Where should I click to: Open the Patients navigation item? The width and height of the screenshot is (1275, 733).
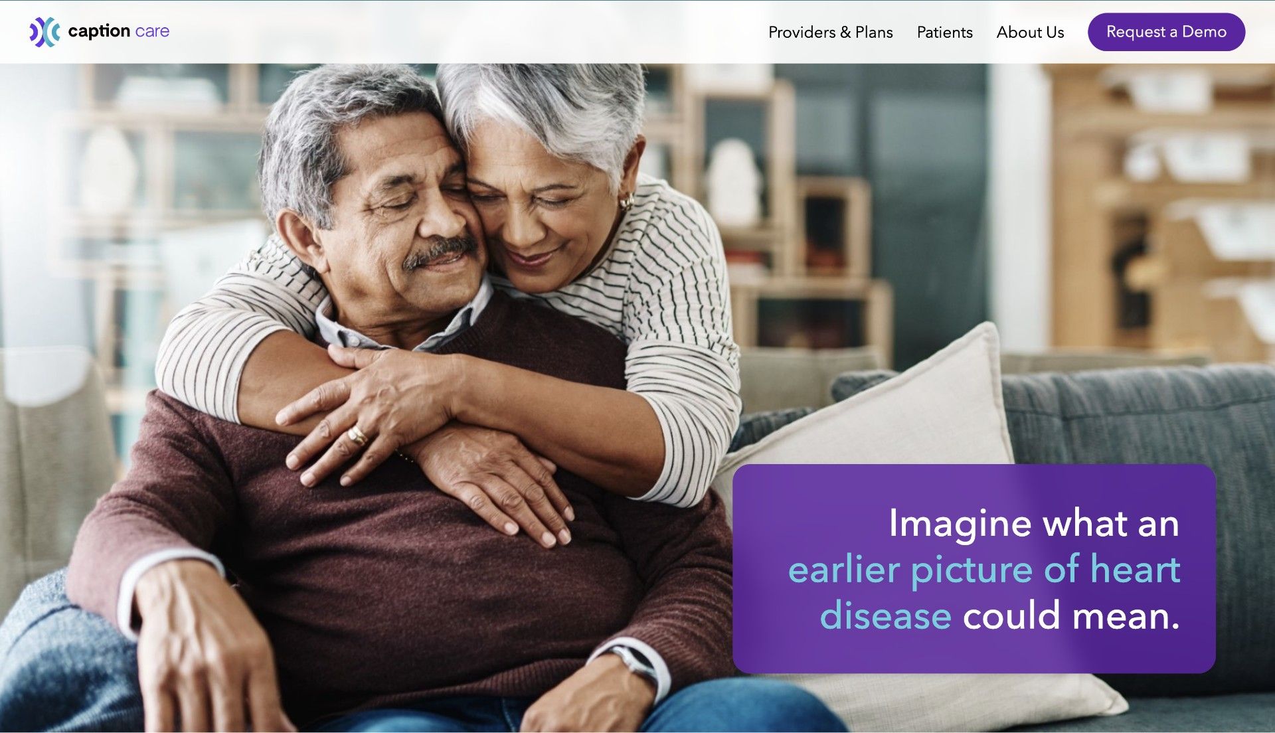pos(944,32)
